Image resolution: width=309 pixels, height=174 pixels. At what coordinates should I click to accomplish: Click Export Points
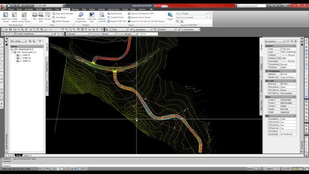[x=114, y=14]
